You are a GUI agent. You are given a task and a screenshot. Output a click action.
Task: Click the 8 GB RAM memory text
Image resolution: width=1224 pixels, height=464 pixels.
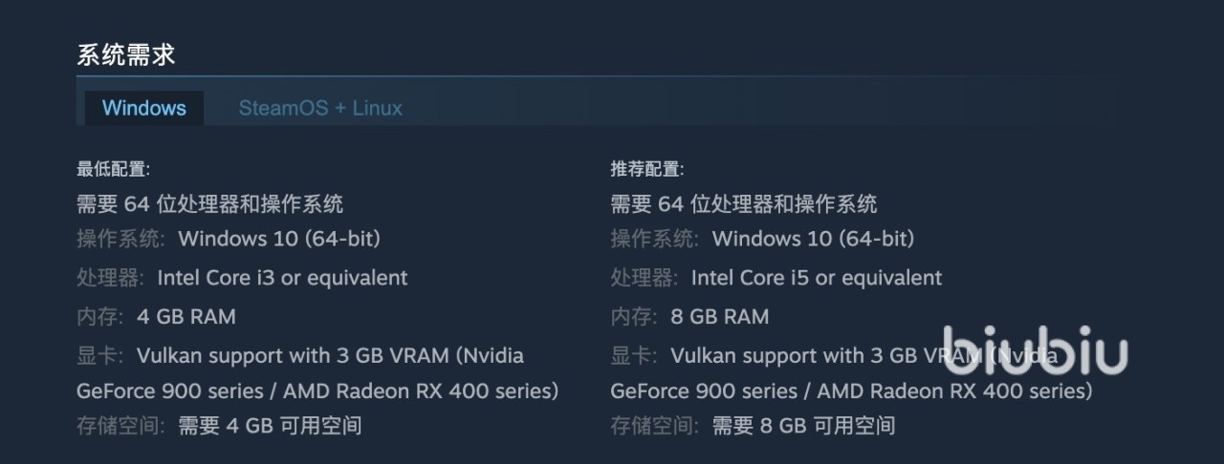(719, 317)
